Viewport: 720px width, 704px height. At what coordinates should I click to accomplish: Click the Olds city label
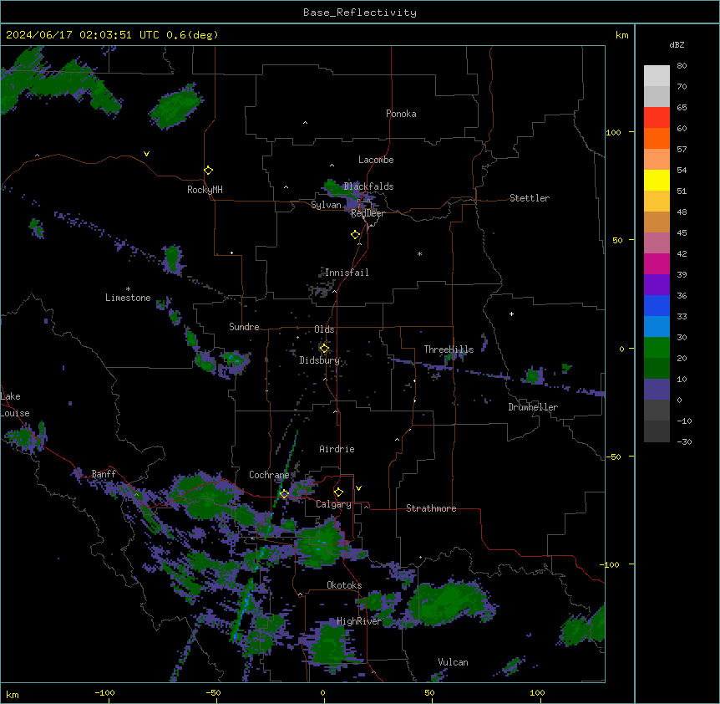[324, 329]
